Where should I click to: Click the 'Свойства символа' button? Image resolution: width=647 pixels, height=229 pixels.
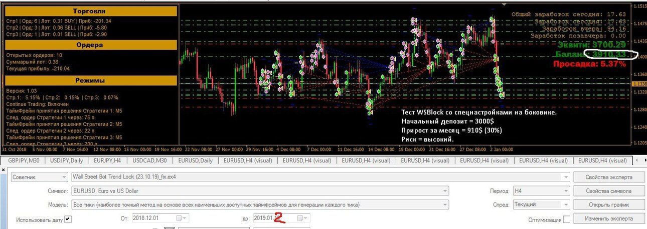tap(609, 191)
